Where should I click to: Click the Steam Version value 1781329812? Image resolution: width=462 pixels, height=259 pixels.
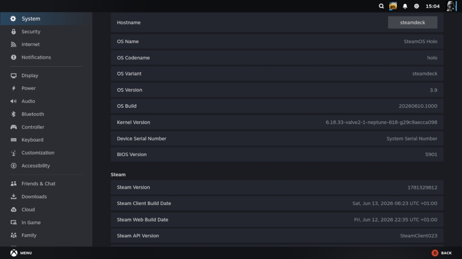click(422, 188)
